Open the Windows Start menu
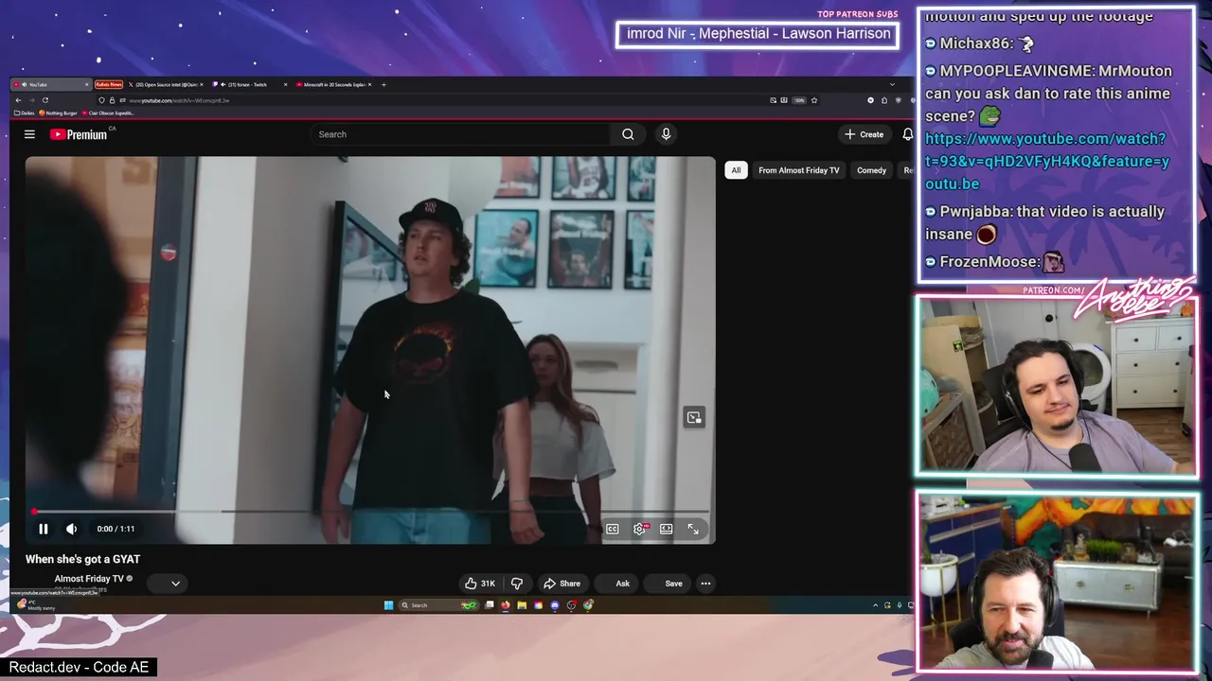1212x681 pixels. point(388,605)
